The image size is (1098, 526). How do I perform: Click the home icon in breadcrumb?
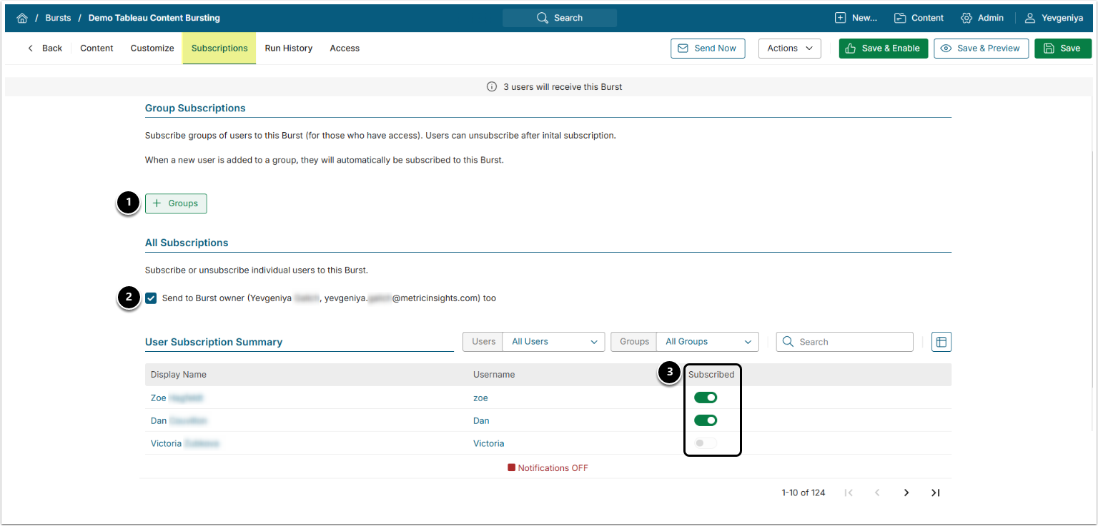[21, 18]
